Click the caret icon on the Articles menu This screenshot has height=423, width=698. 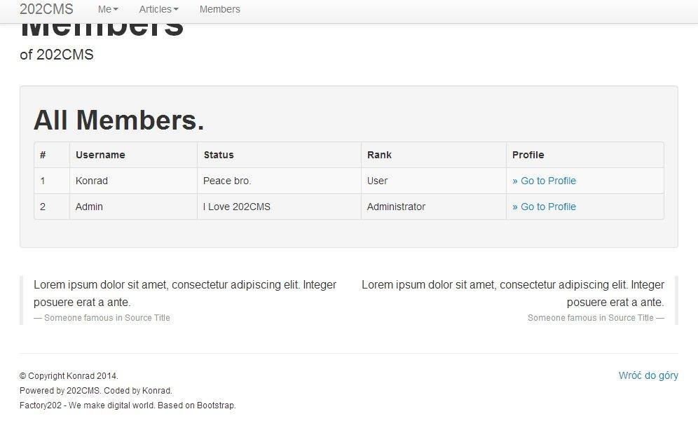175,9
